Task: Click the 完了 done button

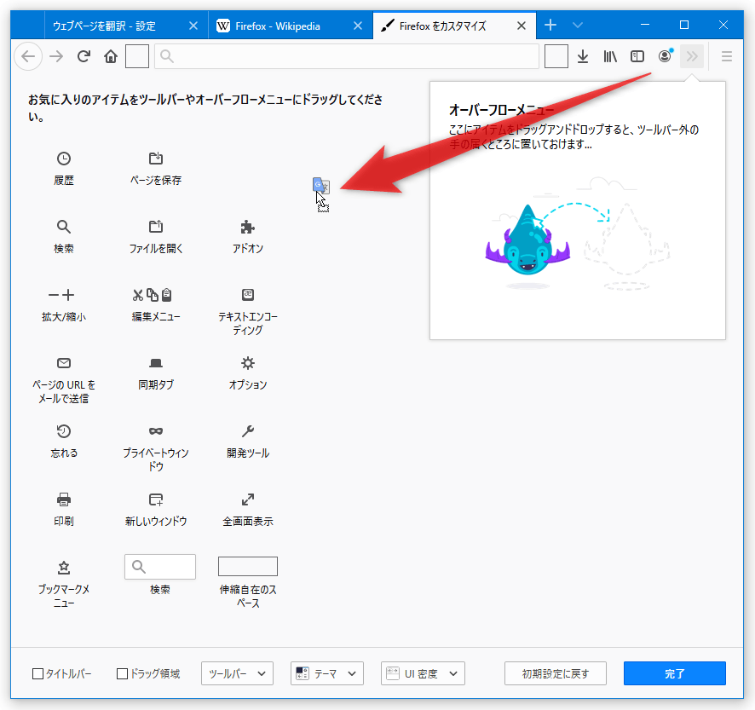Action: click(x=675, y=673)
